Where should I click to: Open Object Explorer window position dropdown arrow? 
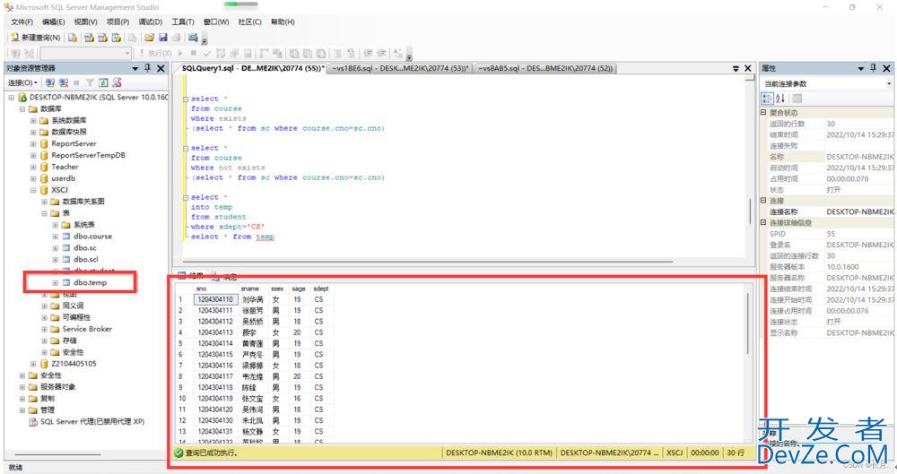(x=135, y=69)
